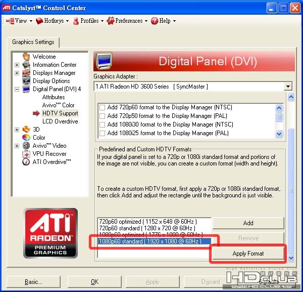Click main panel scroll down arrow
The width and height of the screenshot is (303, 292).
(x=291, y=258)
